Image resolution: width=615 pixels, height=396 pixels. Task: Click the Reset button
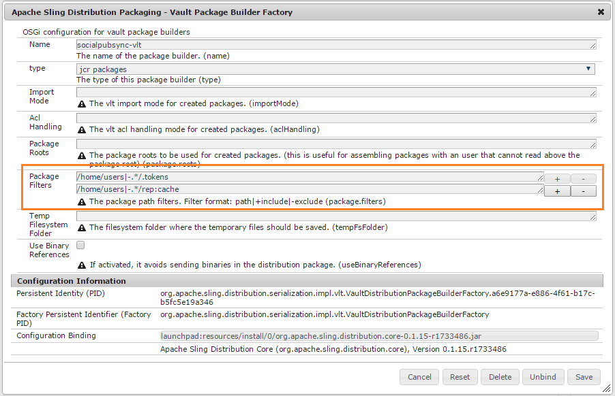460,377
